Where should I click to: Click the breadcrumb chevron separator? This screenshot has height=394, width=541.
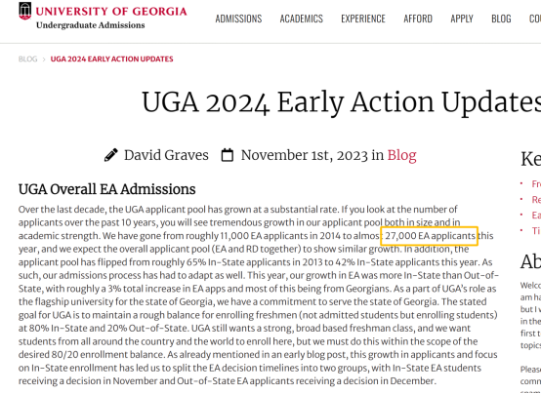[44, 59]
